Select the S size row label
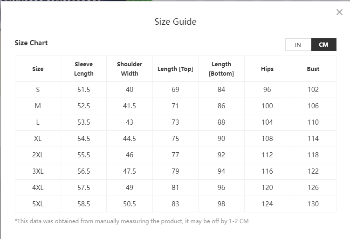350x239 pixels. pos(38,90)
